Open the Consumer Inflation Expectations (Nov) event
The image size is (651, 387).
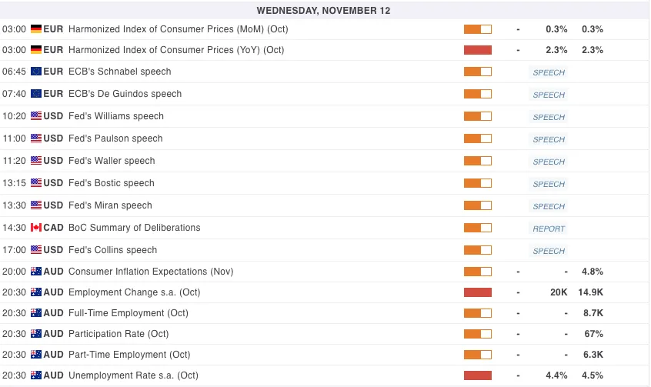(151, 272)
